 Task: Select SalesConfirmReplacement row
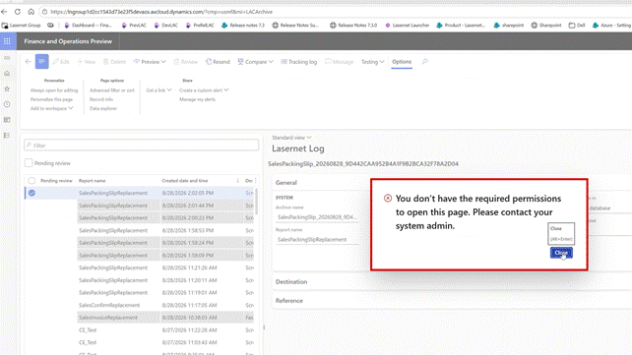(139, 305)
